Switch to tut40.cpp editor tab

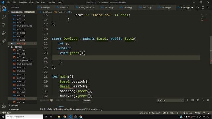click(x=128, y=7)
